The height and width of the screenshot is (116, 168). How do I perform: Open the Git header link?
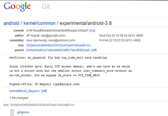point(46,6)
